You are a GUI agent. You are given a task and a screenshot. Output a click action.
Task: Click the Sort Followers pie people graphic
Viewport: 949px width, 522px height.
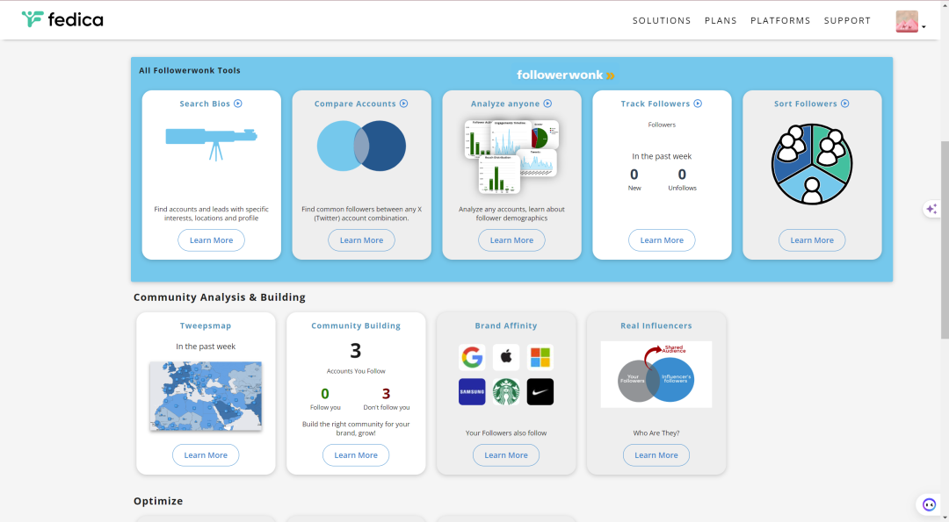point(812,164)
